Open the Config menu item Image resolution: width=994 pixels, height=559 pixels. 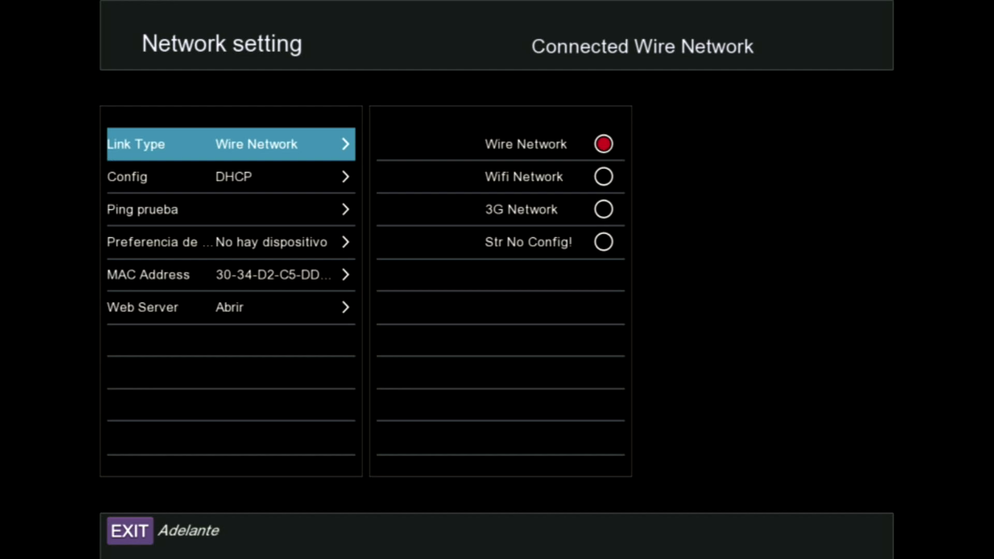pos(127,177)
